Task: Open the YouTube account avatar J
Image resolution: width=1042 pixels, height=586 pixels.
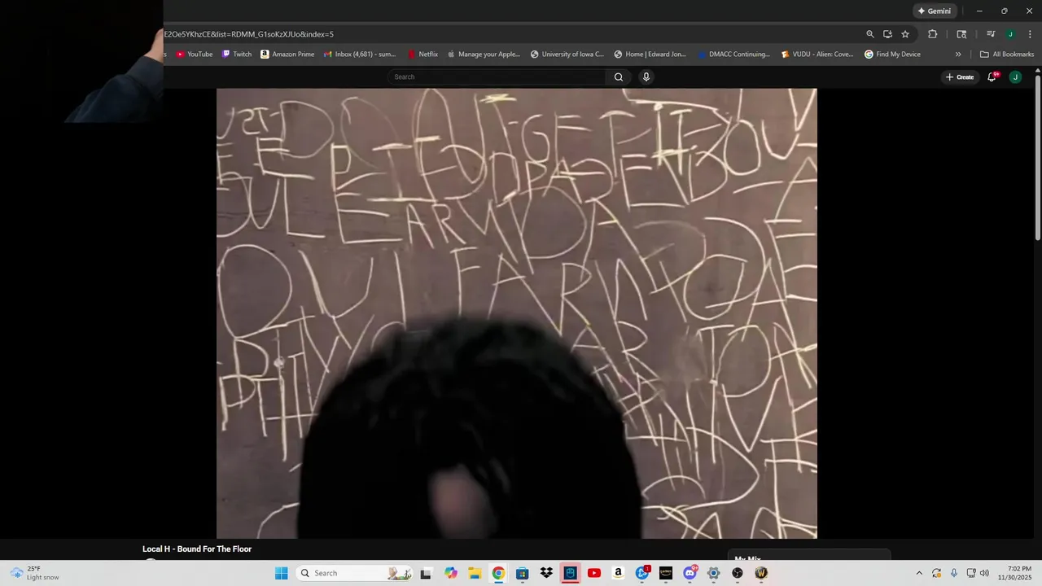Action: [x=1015, y=77]
